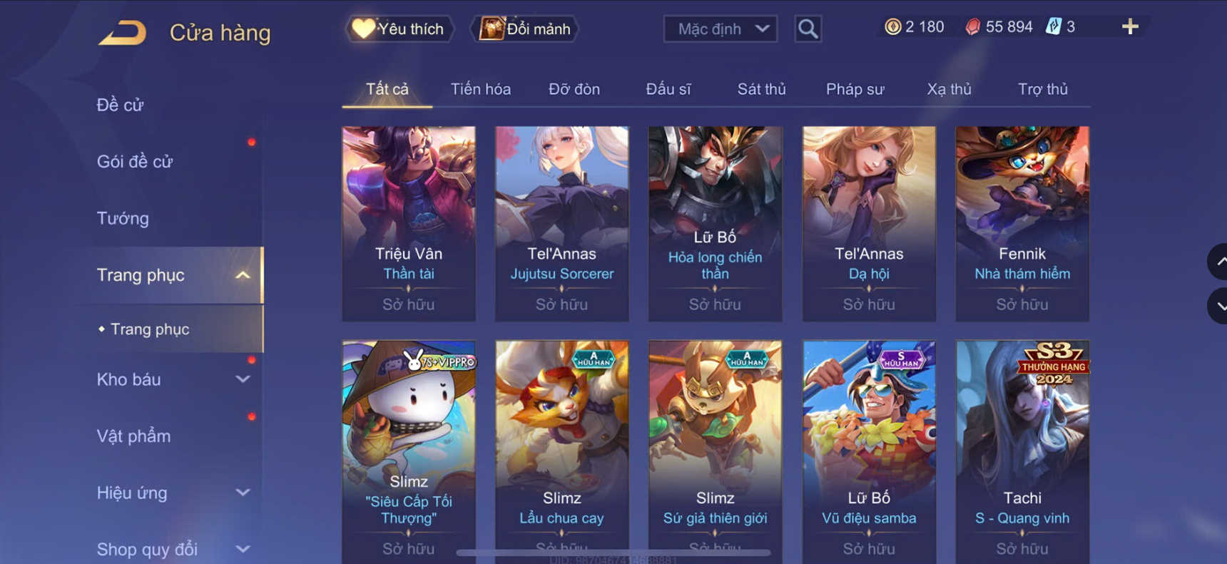This screenshot has width=1227, height=564.
Task: Open the search magnifier icon
Action: click(808, 29)
